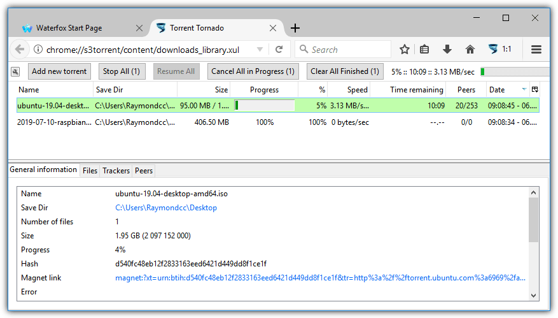Click the 1.95 GB size value
558x318 pixels.
point(153,236)
